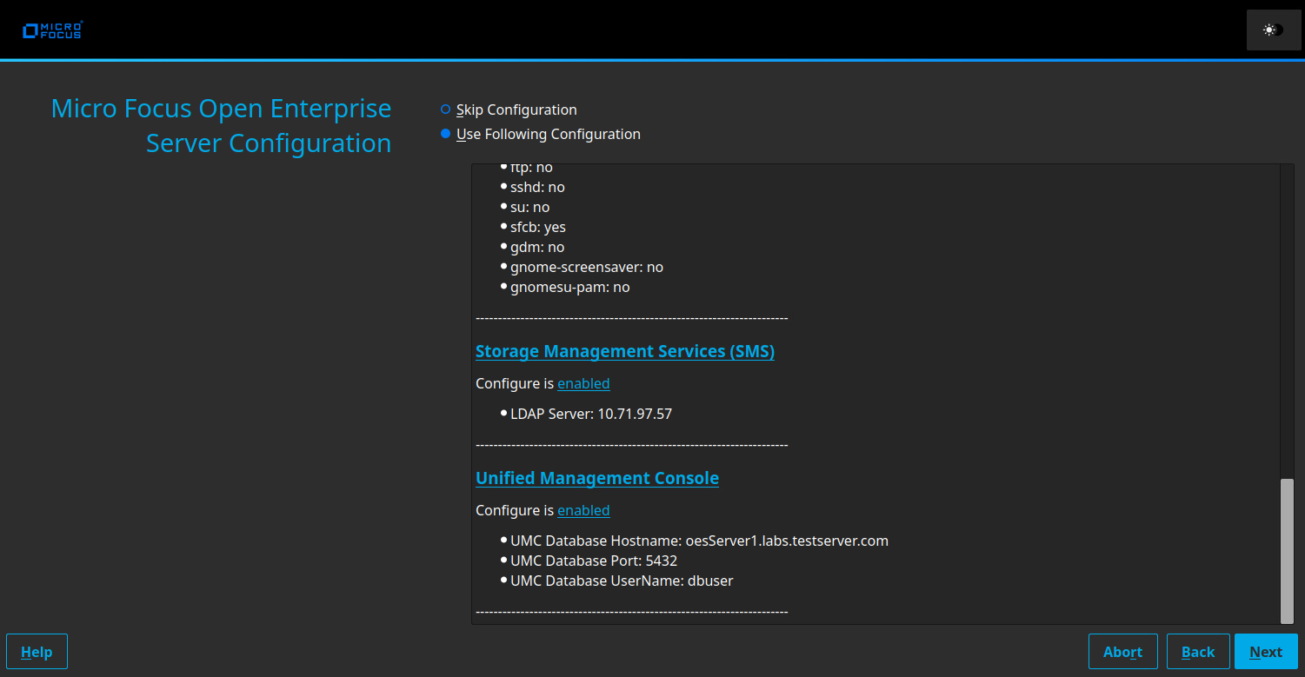The width and height of the screenshot is (1305, 677).
Task: Click the UMC Database UserName dbuser line
Action: [x=621, y=581]
